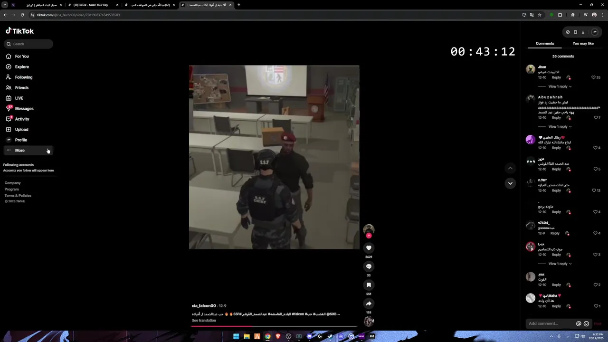Click the phone icon in top pill

click(x=575, y=32)
